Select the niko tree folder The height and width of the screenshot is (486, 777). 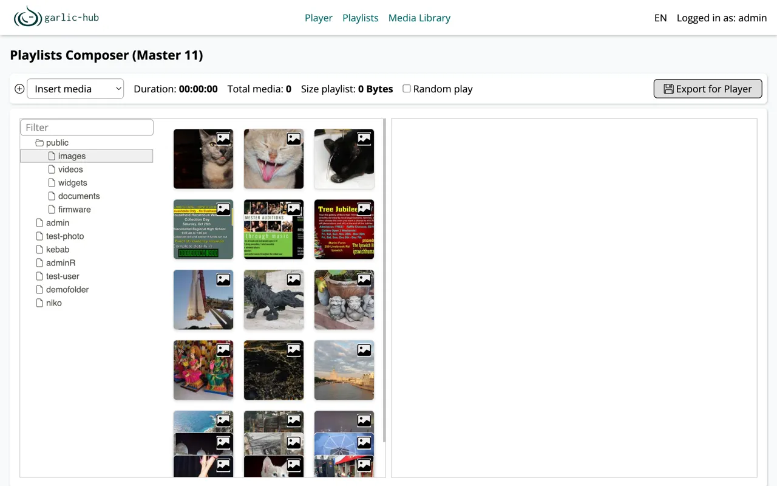54,303
